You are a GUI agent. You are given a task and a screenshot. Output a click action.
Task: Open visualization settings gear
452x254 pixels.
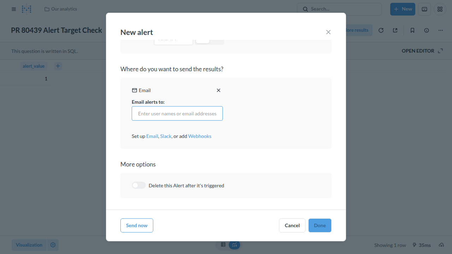53,245
